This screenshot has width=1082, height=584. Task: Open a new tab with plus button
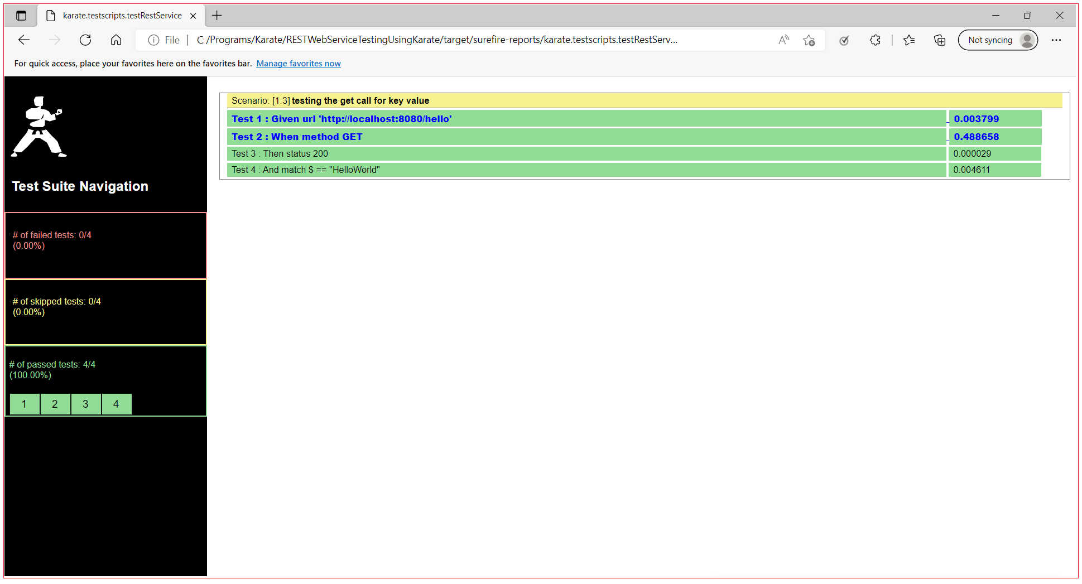point(217,16)
